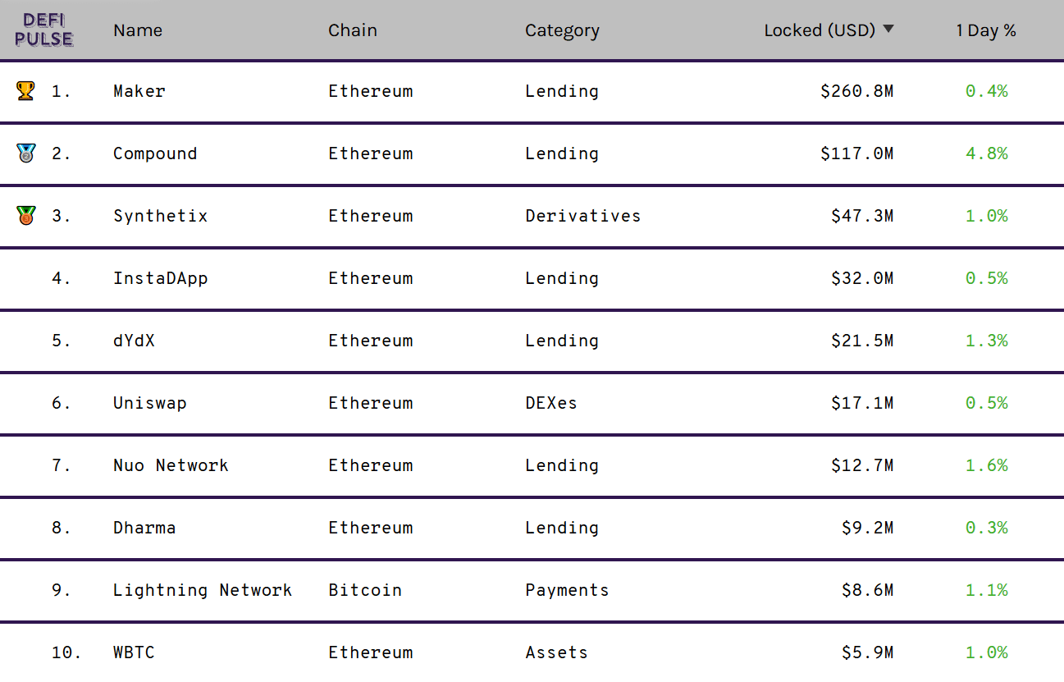The width and height of the screenshot is (1064, 682).
Task: Open the WBTC project link
Action: click(x=134, y=652)
